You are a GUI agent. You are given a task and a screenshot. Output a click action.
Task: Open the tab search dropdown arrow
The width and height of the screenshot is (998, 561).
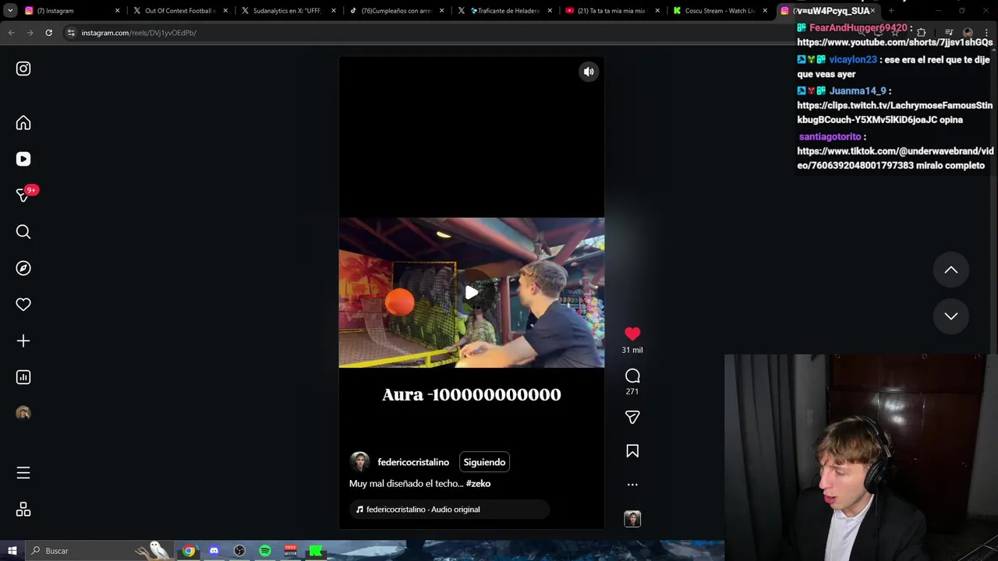pyautogui.click(x=10, y=11)
